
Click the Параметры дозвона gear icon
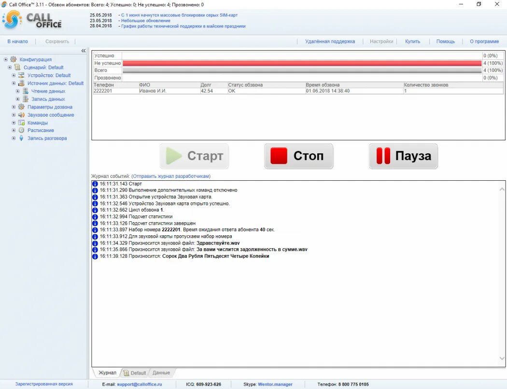pos(21,107)
